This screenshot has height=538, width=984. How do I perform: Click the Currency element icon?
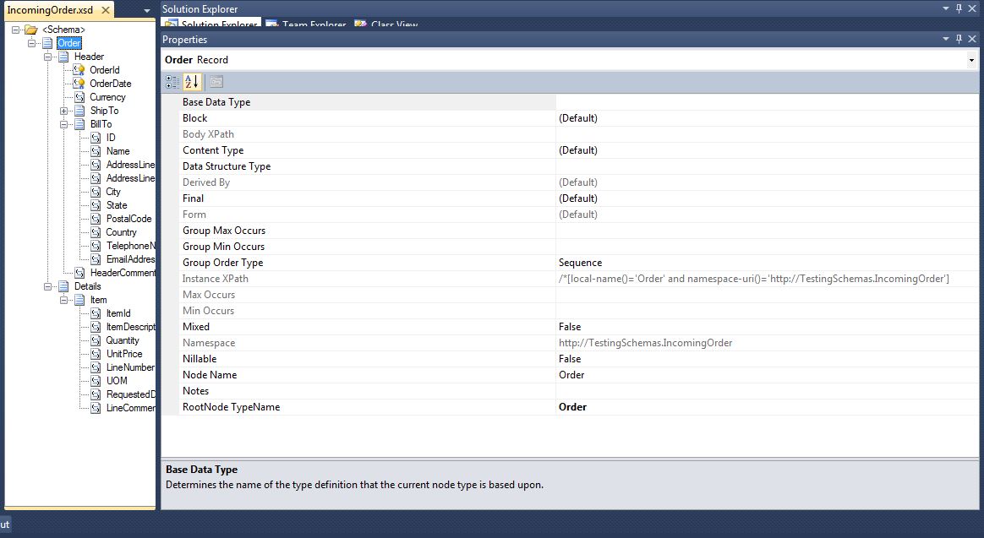[x=79, y=97]
